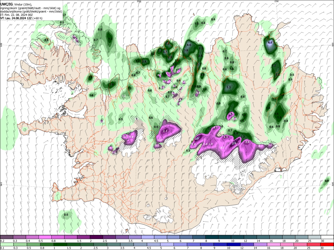Click the white swatch ending the upper legend

point(327,237)
